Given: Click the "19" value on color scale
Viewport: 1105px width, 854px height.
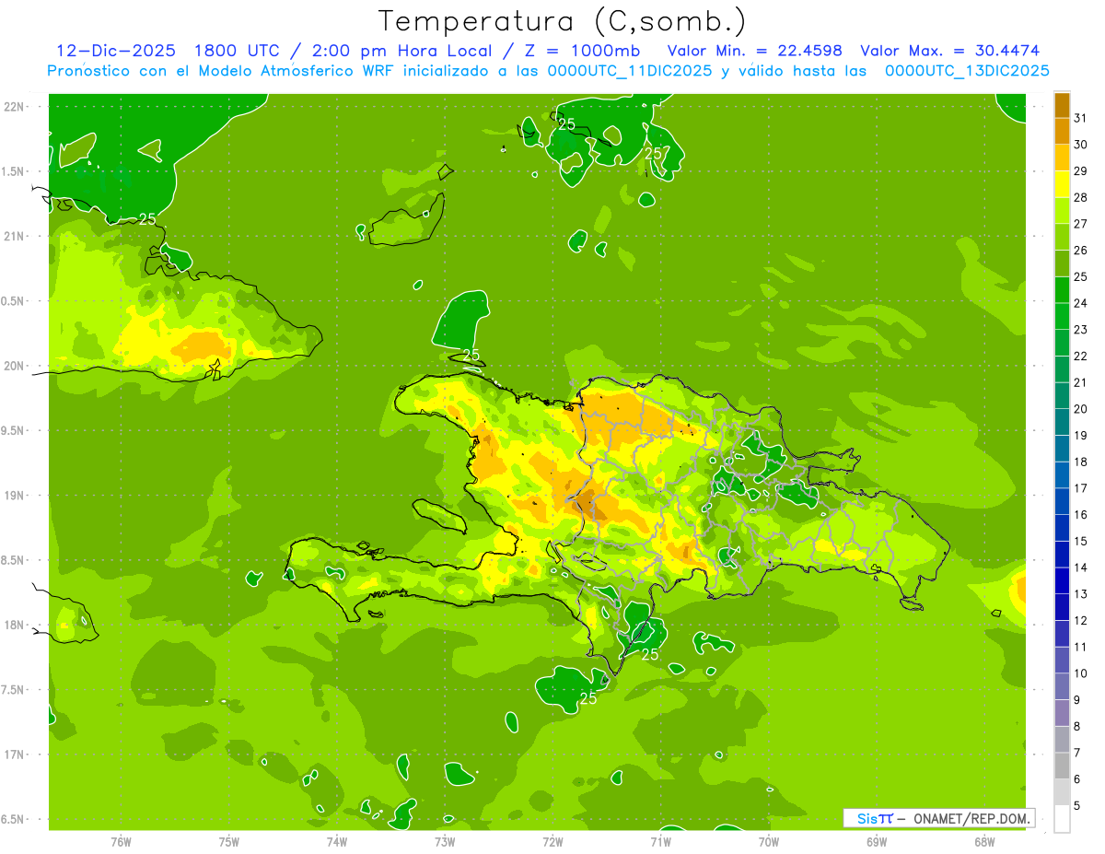Looking at the screenshot, I should (1081, 436).
